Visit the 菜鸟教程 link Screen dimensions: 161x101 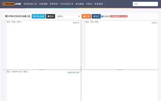(80, 4)
